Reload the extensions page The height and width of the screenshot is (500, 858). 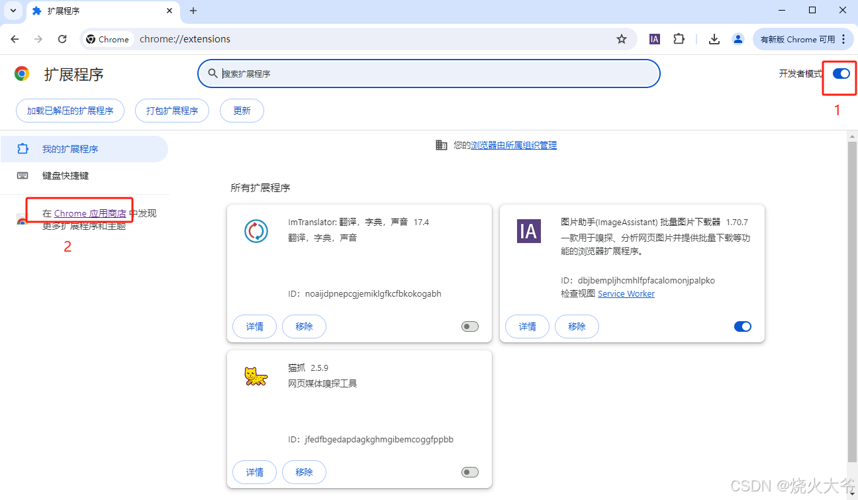[62, 39]
